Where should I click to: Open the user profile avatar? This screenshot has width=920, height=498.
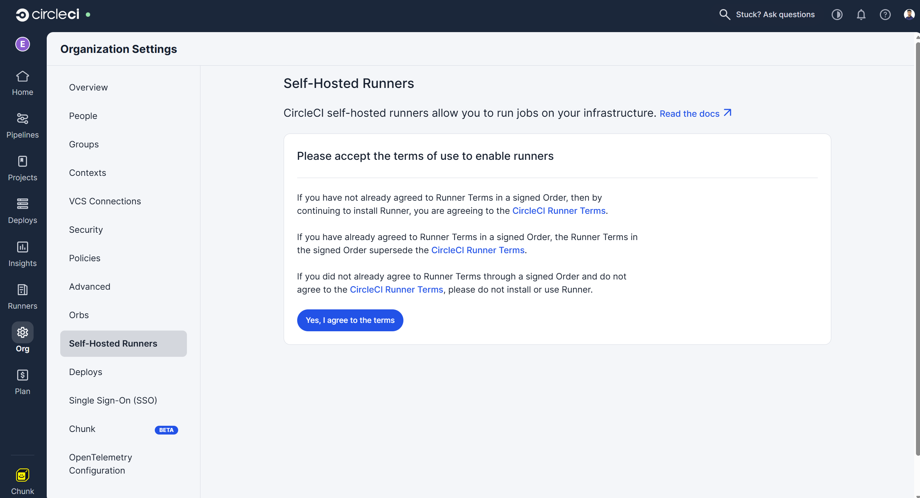(x=909, y=15)
